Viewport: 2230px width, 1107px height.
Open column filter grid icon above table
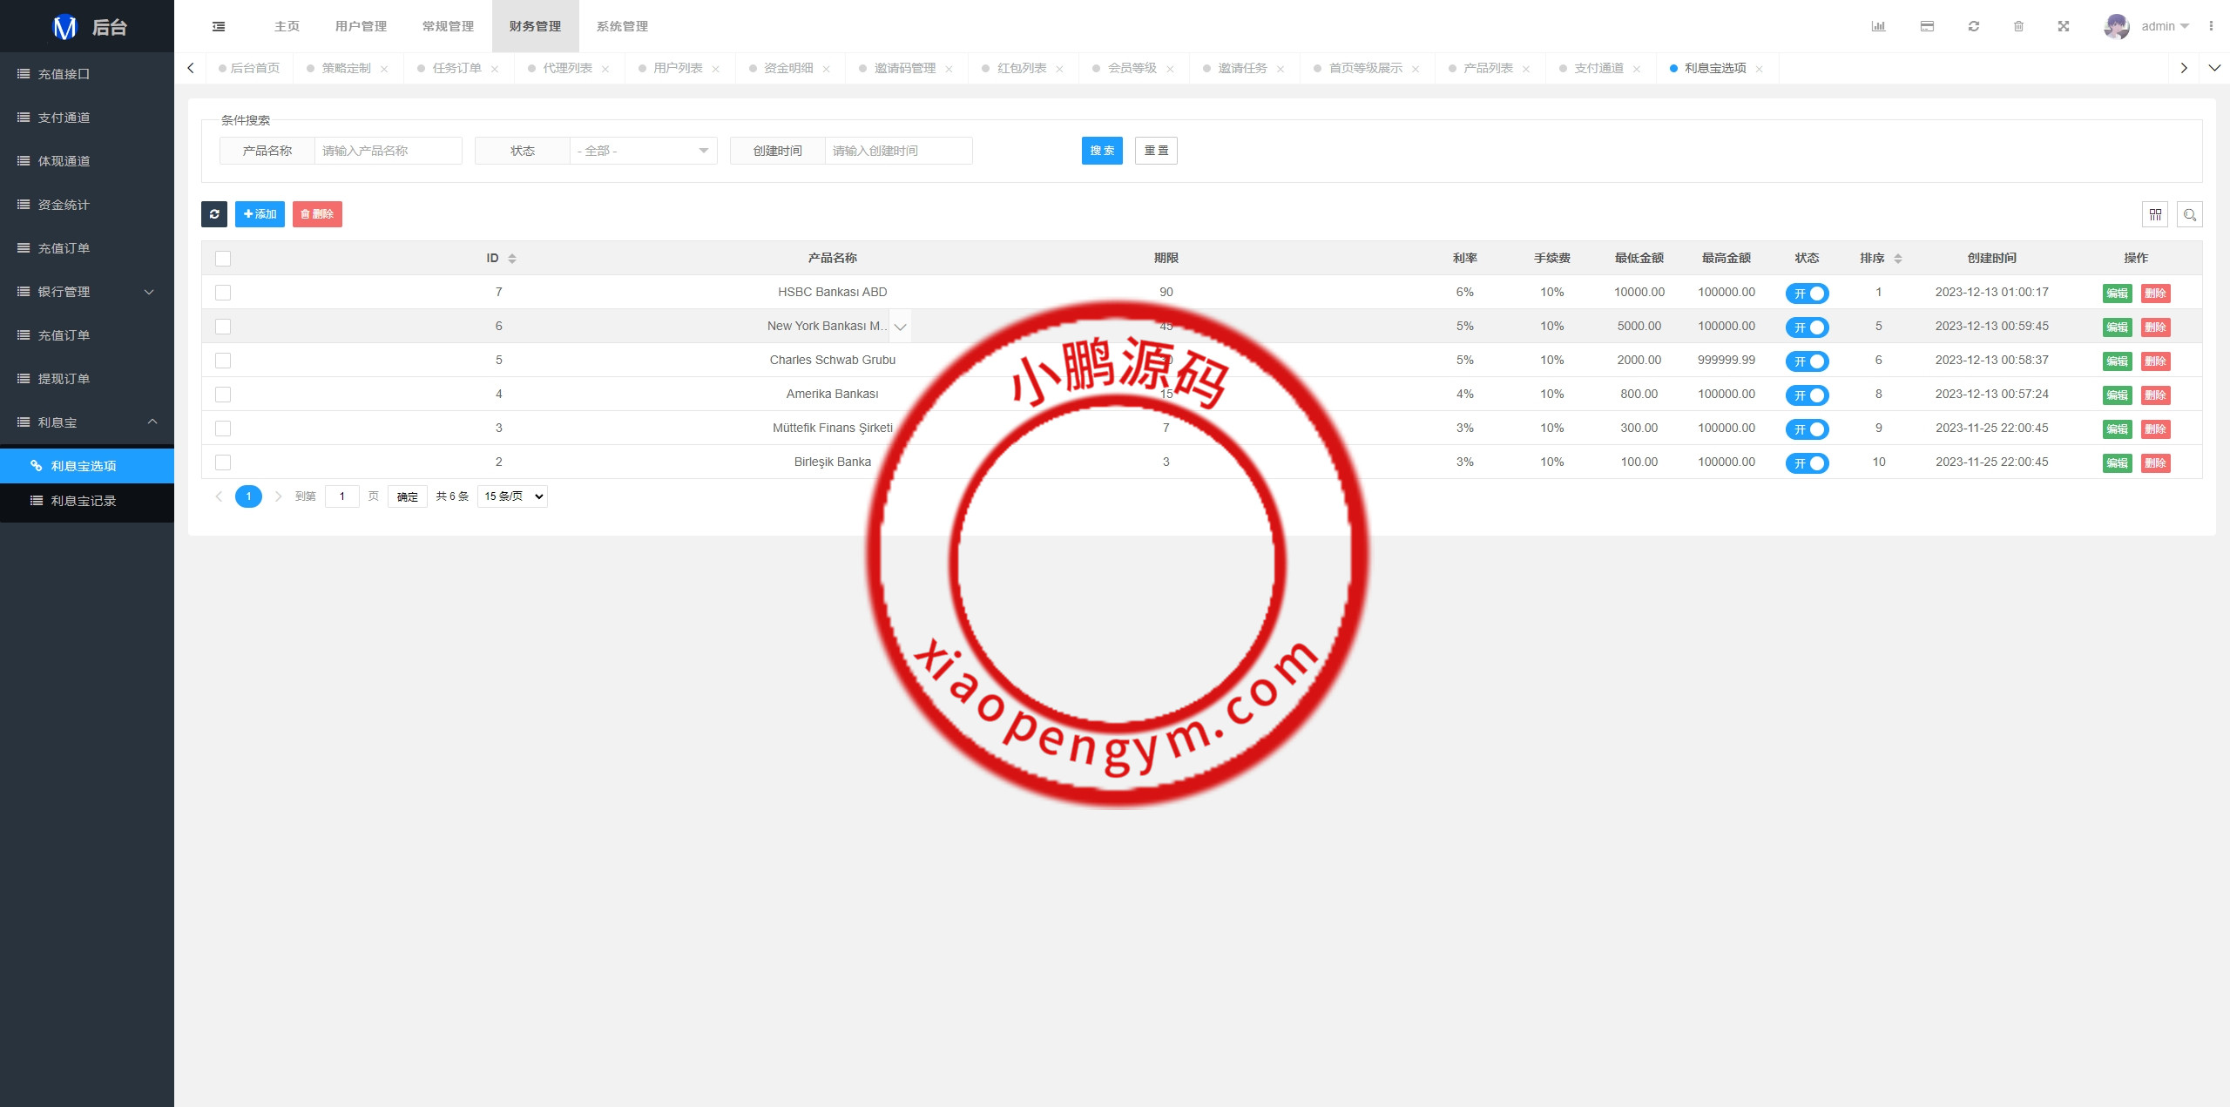[2155, 214]
